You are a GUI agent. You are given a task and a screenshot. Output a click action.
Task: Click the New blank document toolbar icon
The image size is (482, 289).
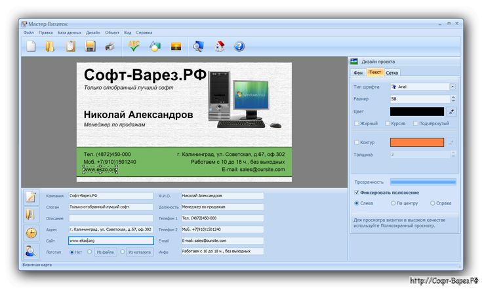(x=31, y=47)
